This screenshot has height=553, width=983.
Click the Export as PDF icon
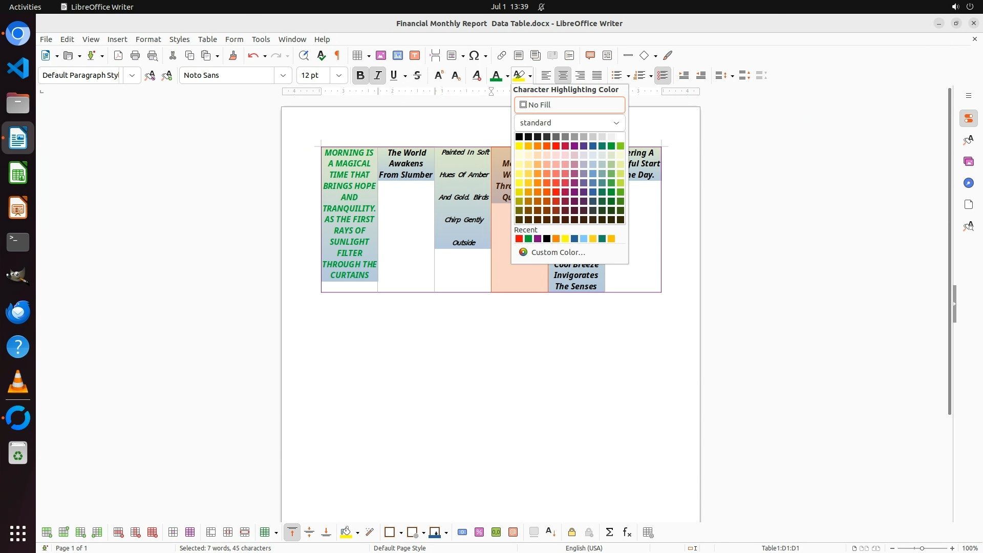pyautogui.click(x=118, y=55)
